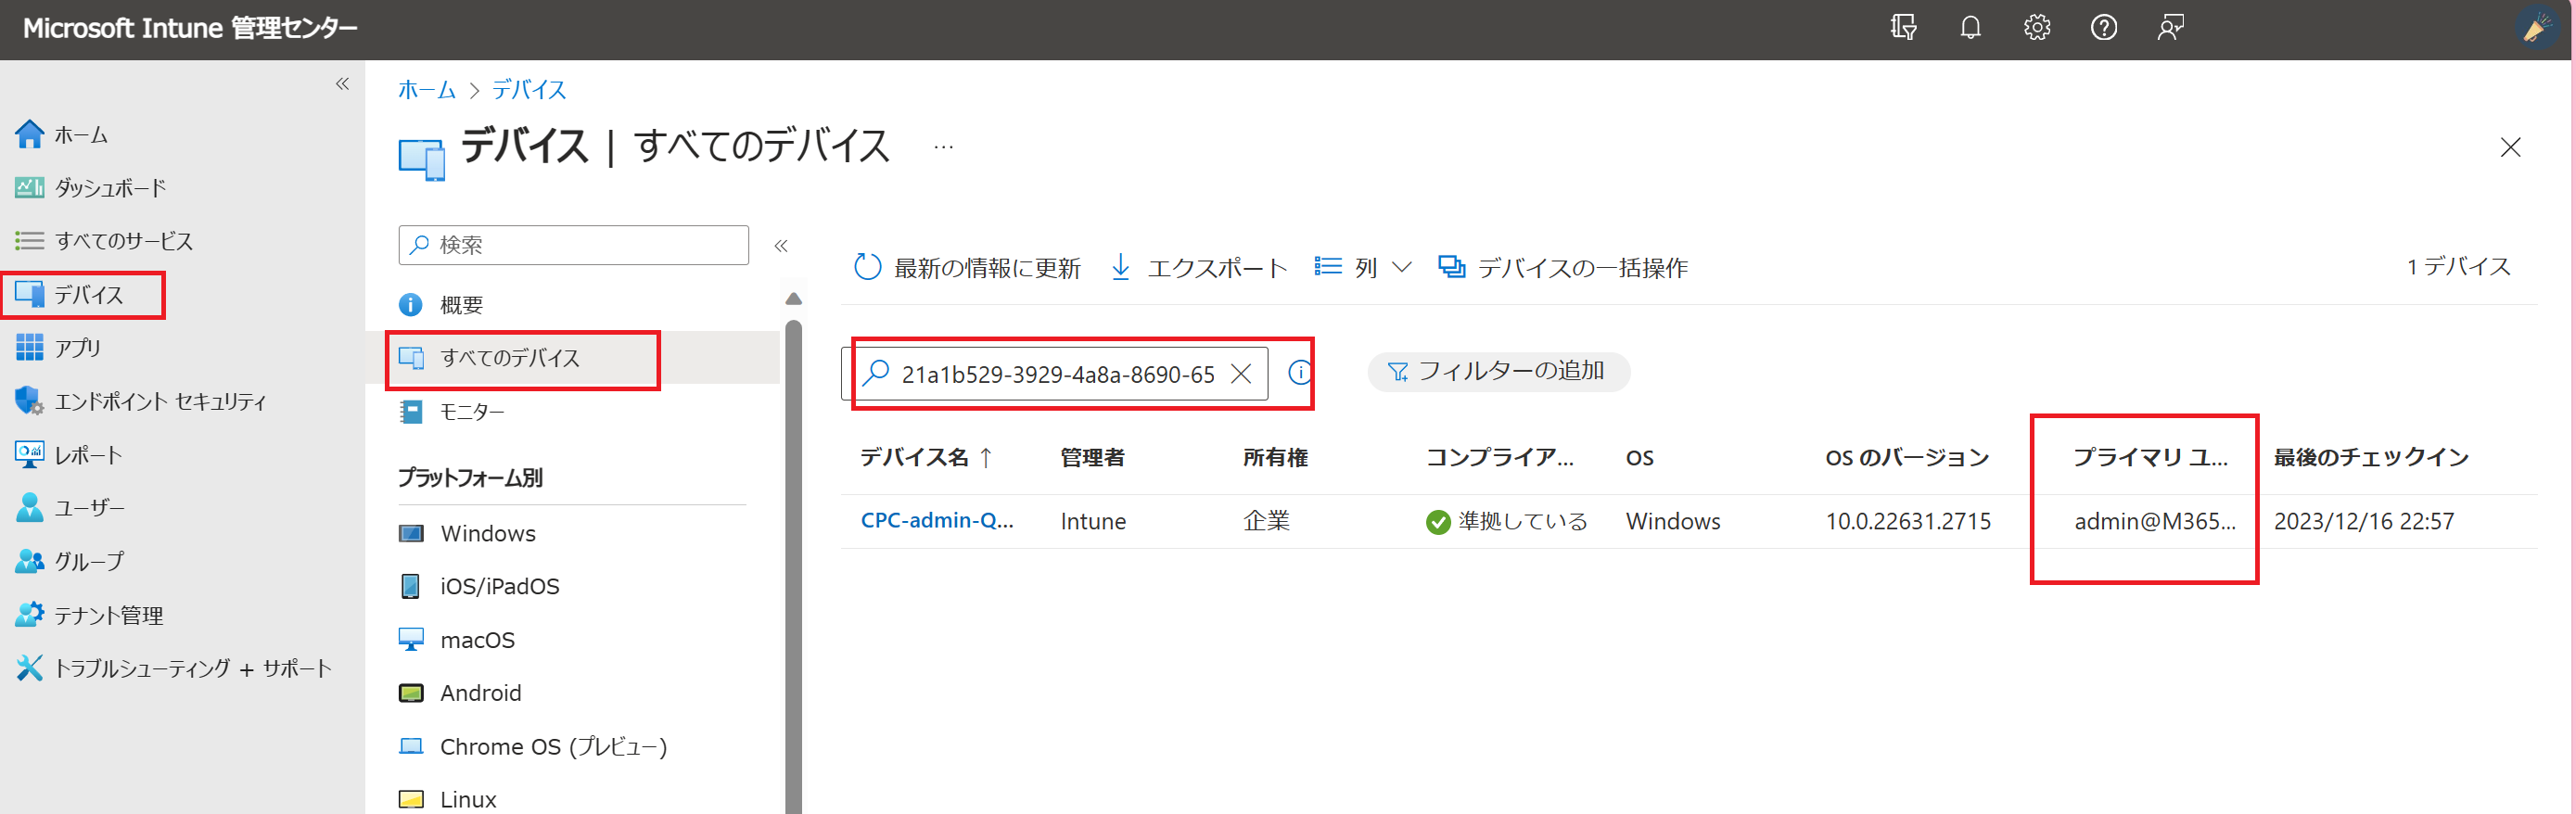Click the Intune cell in device row
Viewport: 2576px width, 814px height.
[1093, 522]
